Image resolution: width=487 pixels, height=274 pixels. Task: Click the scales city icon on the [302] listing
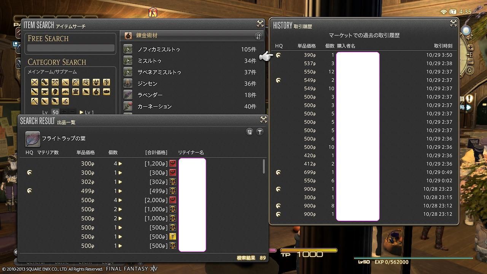173,182
